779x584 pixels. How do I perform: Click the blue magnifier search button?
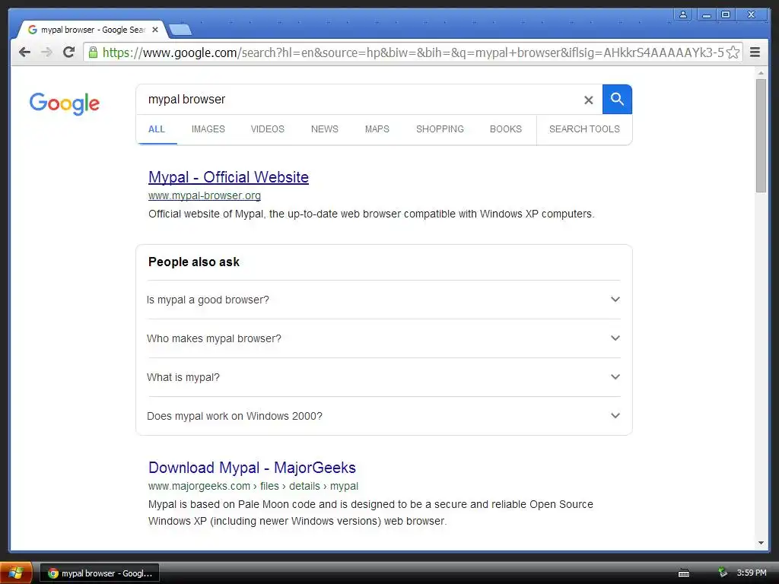click(617, 100)
